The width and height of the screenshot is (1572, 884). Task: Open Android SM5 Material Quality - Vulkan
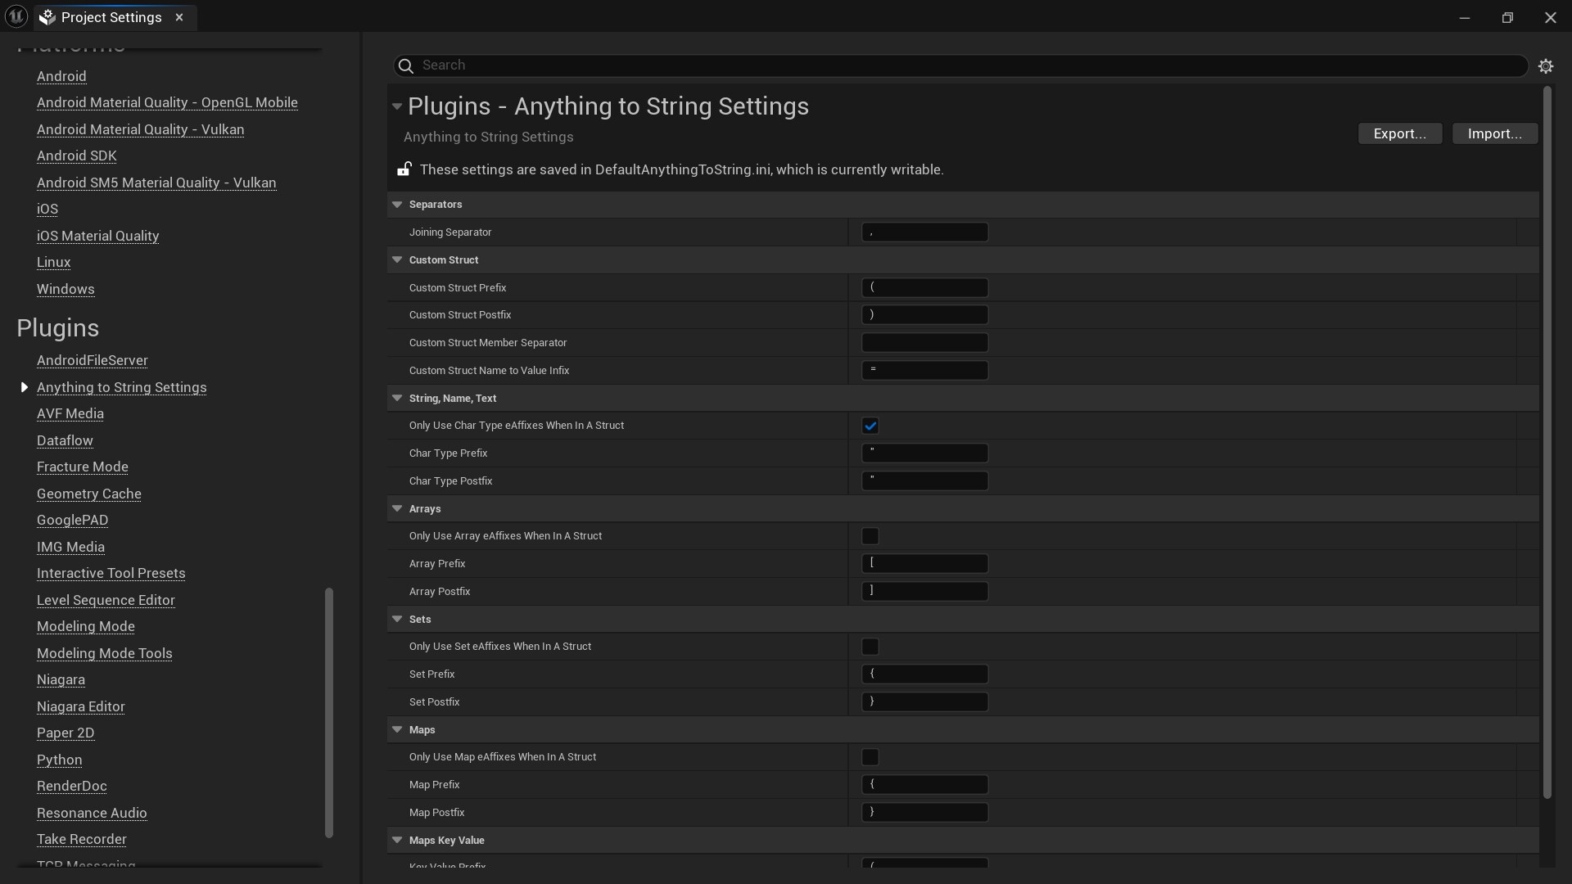[x=156, y=183]
